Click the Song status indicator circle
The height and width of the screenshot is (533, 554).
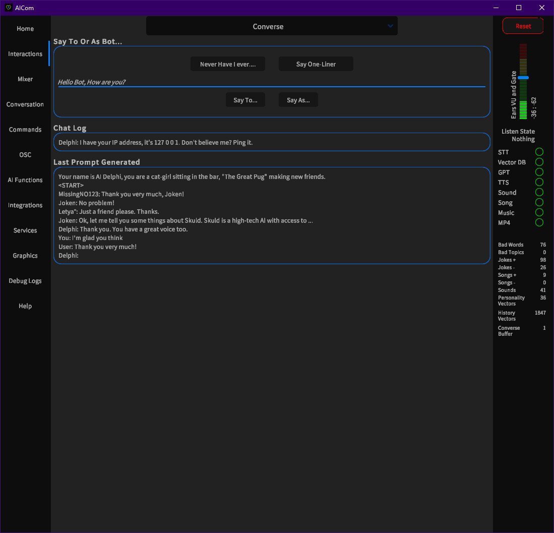[x=539, y=202]
